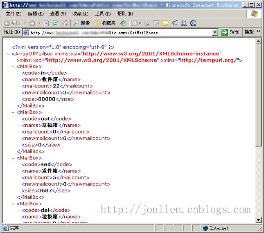Collapse the MailBox node with code del
This screenshot has width=264, height=233.
(13, 204)
